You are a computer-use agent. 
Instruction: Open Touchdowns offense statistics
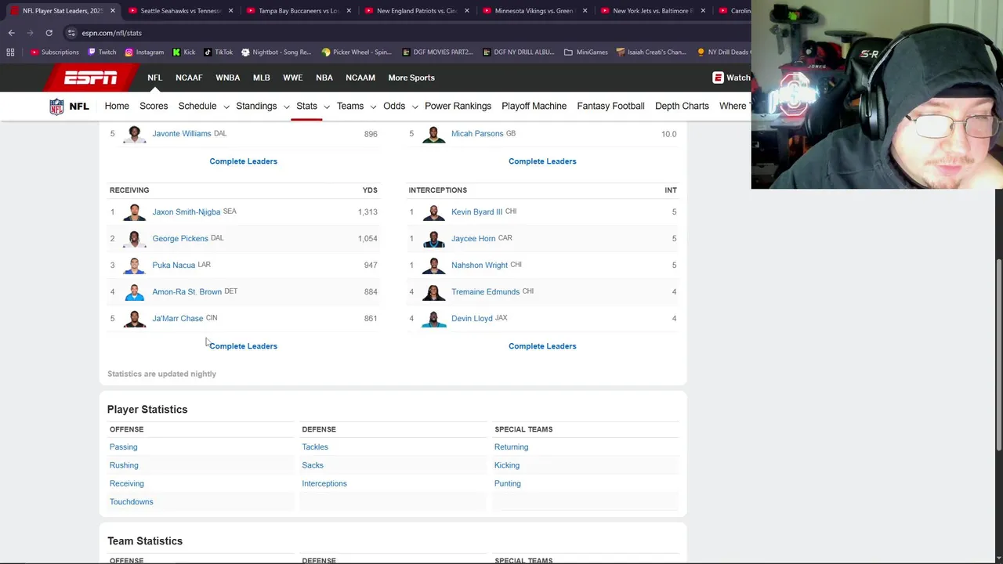click(x=131, y=502)
